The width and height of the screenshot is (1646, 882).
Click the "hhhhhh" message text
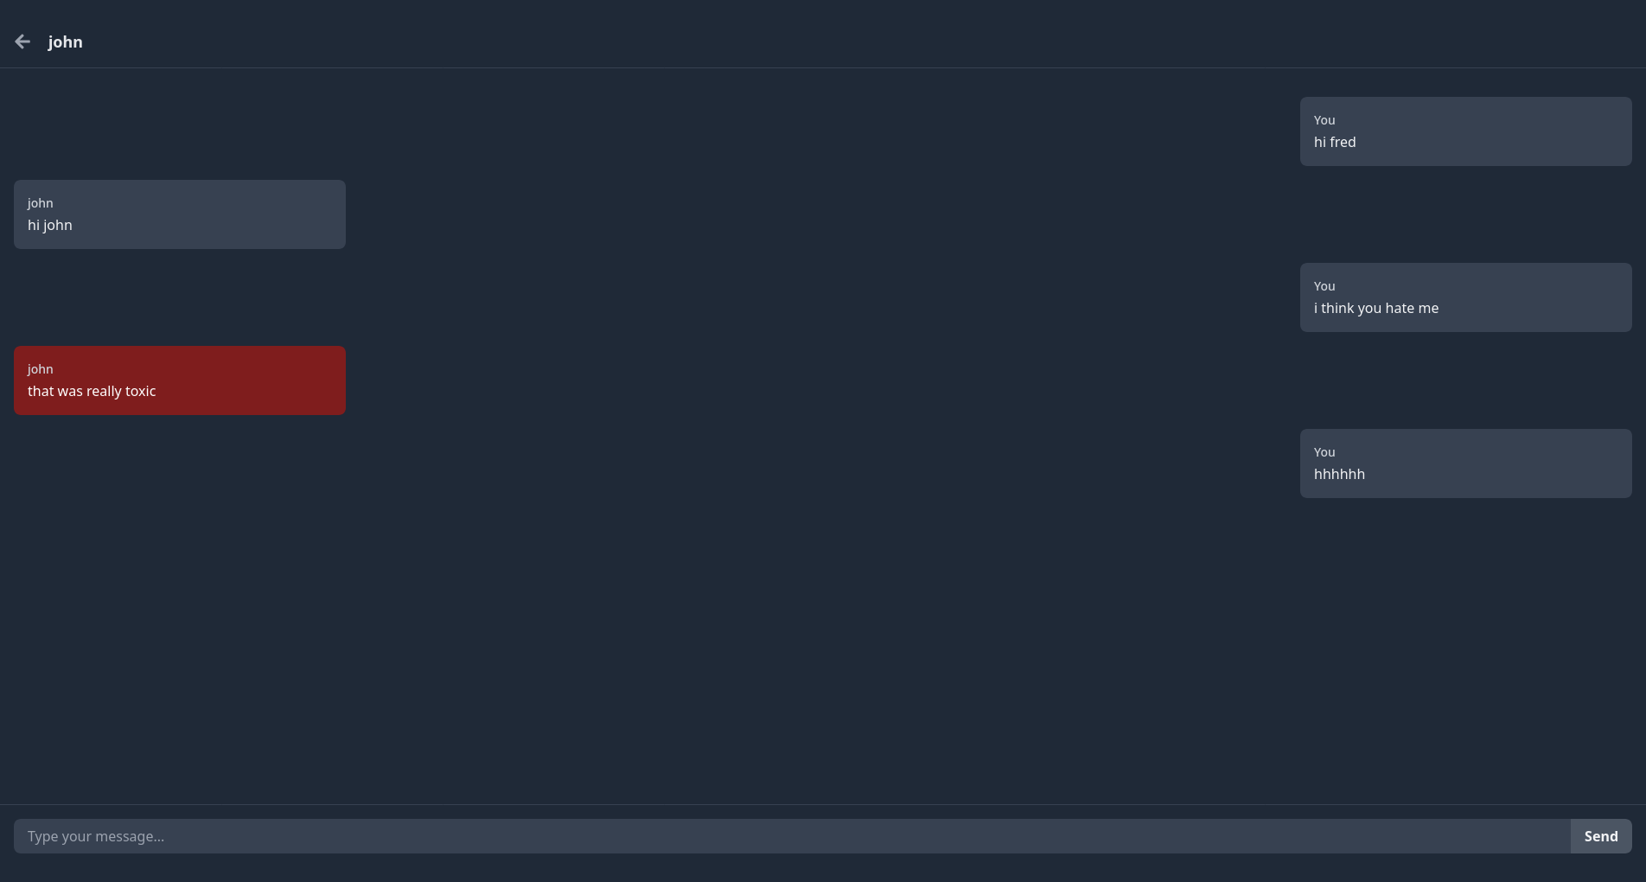point(1339,474)
